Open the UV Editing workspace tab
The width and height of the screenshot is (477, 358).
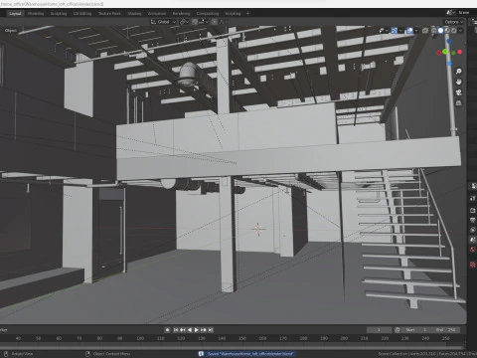tap(82, 13)
